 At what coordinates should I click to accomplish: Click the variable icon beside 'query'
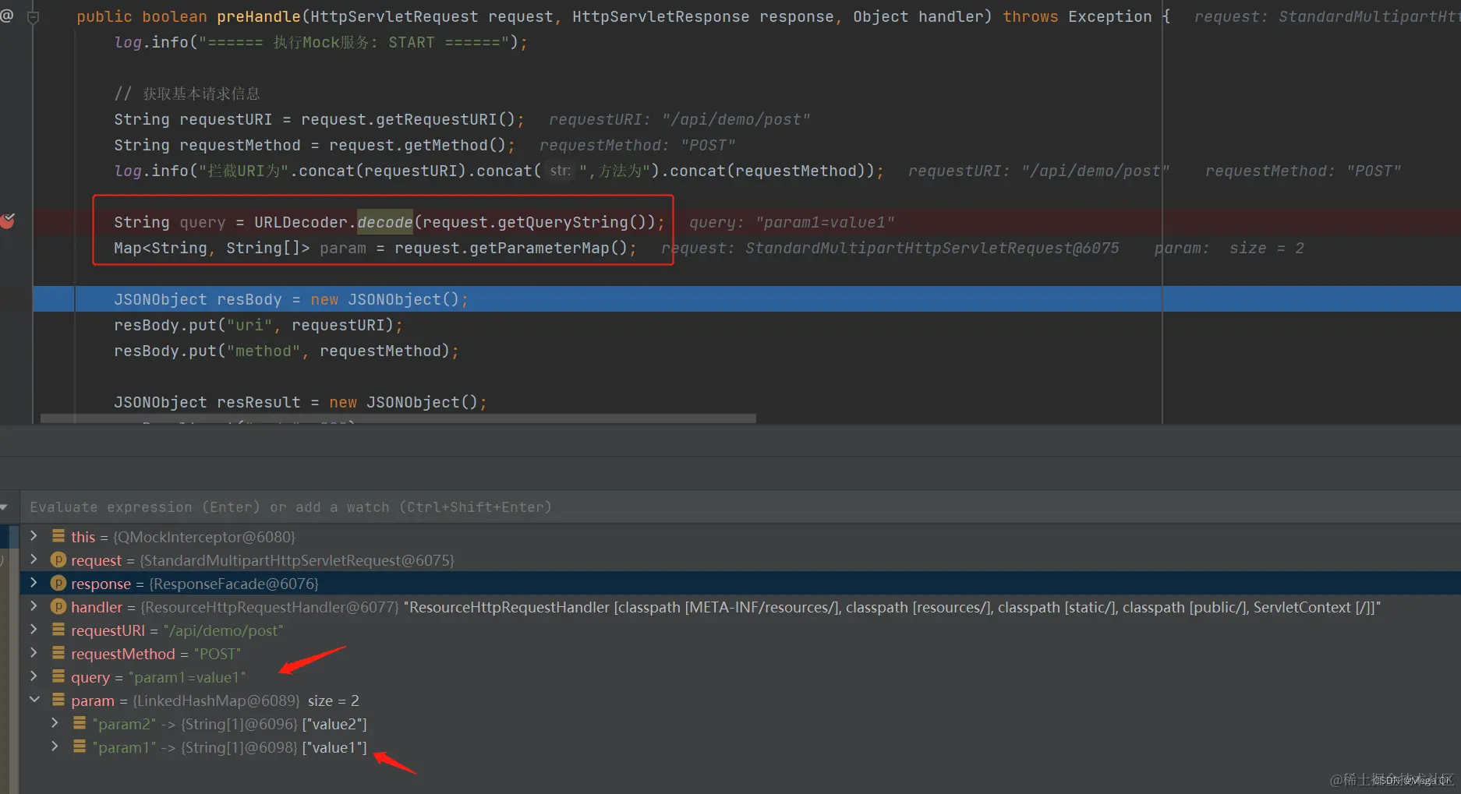point(58,676)
